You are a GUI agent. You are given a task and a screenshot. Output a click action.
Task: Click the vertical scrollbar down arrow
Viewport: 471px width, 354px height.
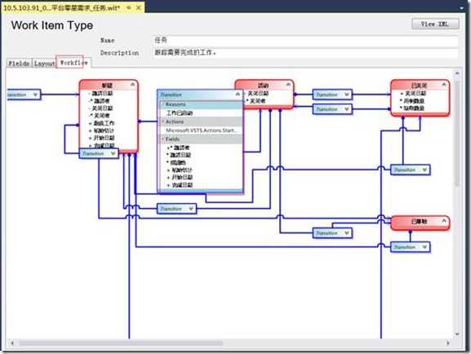457,334
